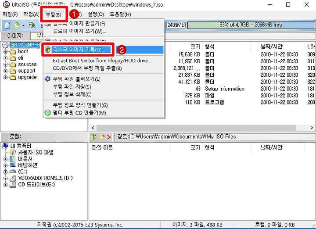This screenshot has height=229, width=316.
Task: Sort local list by 크기 column header
Action: (x=186, y=148)
